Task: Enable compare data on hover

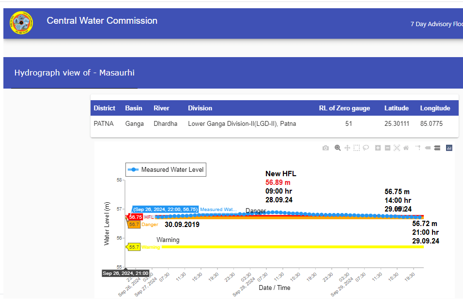Action: 437,148
